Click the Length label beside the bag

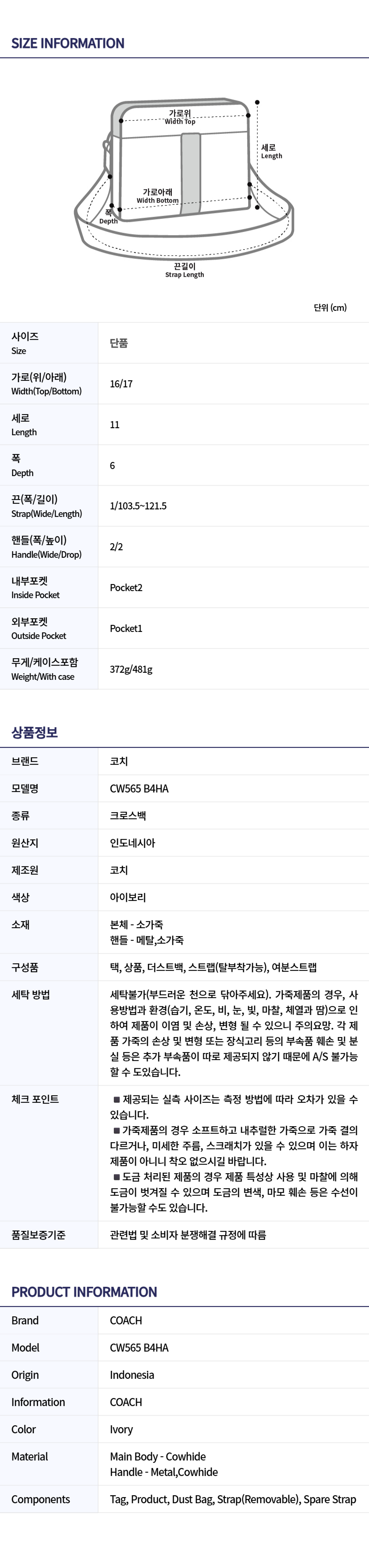[x=272, y=151]
